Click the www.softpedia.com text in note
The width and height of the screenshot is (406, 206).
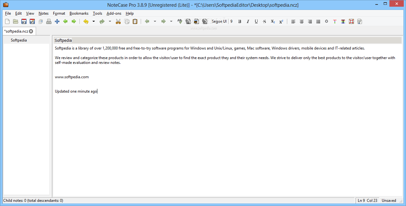tap(72, 77)
